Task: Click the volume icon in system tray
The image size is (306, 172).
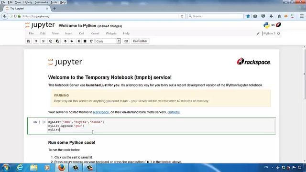Action: click(x=278, y=168)
